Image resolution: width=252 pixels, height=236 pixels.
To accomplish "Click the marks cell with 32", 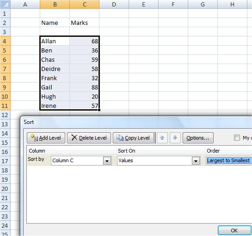I will (x=85, y=78).
